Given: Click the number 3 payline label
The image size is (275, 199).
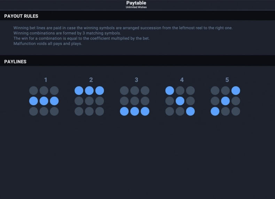Looking at the screenshot, I should click(136, 80).
